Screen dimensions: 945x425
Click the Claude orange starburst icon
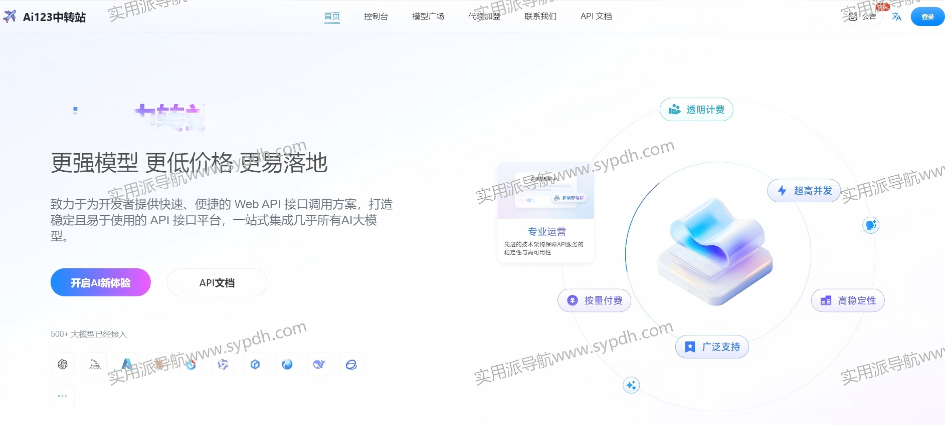159,364
